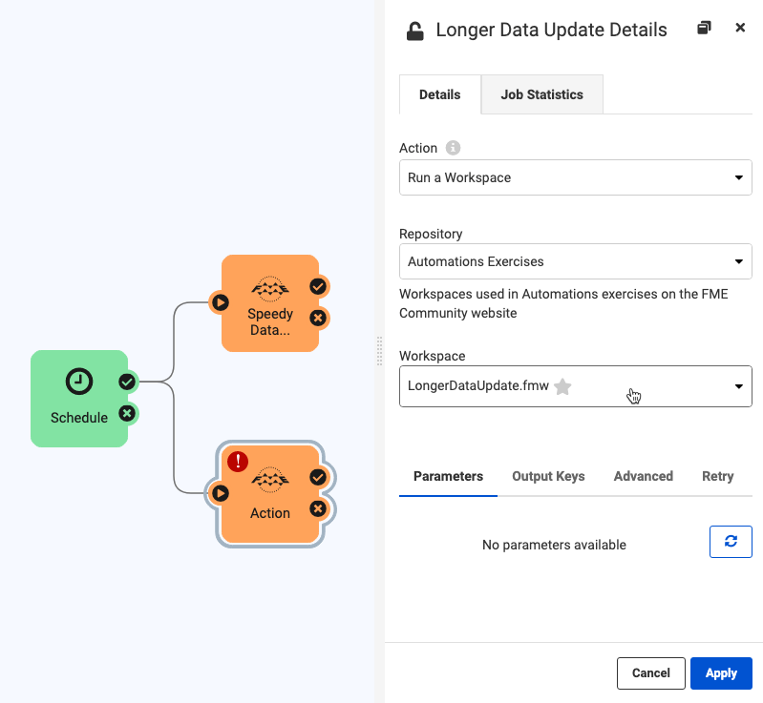Open the Action dropdown Run a Workspace

pyautogui.click(x=575, y=177)
